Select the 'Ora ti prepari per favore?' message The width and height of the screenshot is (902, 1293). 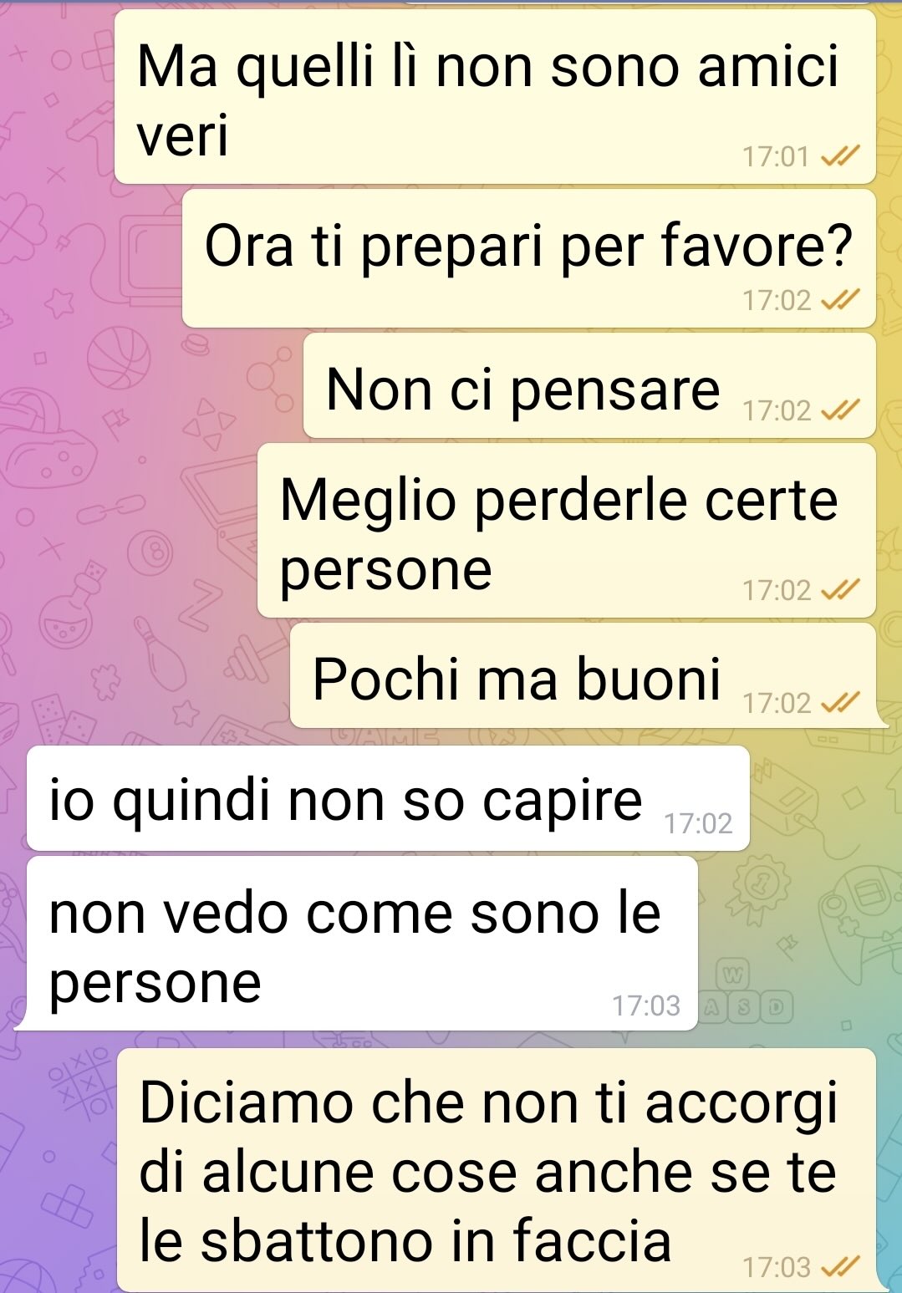[x=528, y=258]
